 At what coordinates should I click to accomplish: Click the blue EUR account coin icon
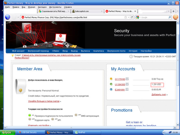coord(111,89)
